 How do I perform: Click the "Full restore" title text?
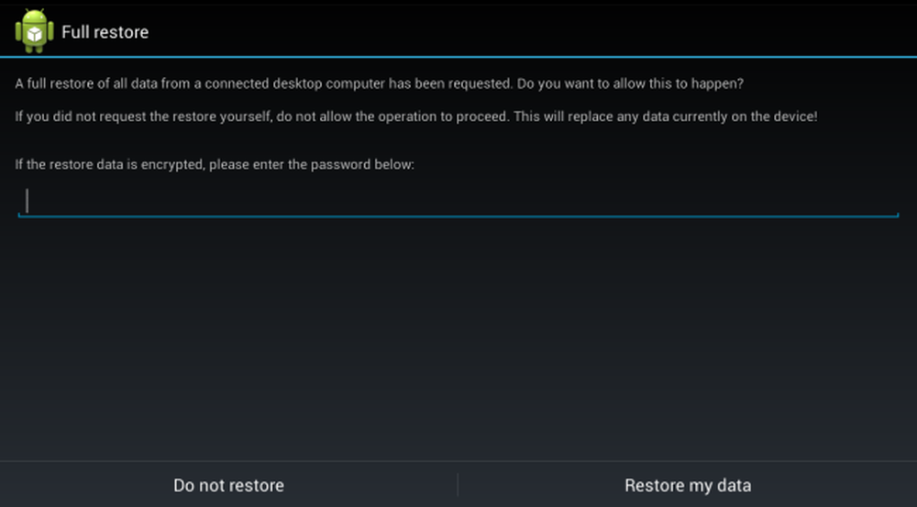pos(105,32)
